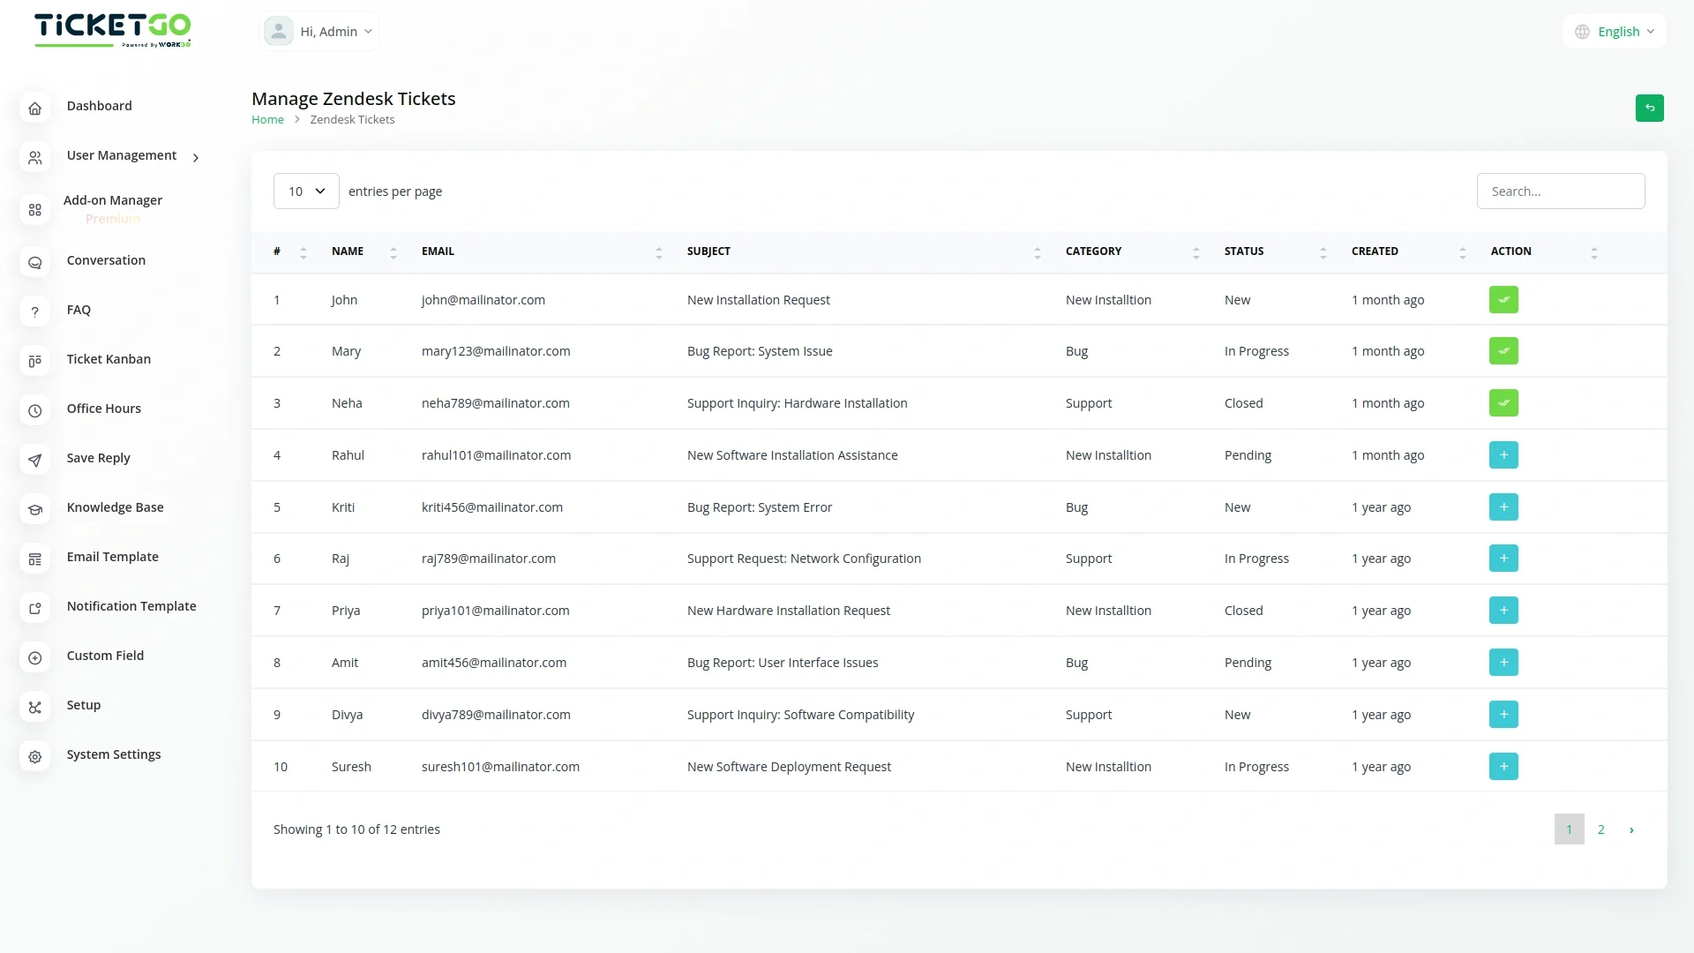Click the plus action icon for Rahul
Viewport: 1694px width, 953px height.
[1503, 455]
